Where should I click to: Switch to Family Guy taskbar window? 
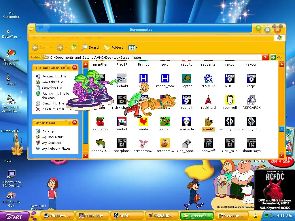pos(92,216)
